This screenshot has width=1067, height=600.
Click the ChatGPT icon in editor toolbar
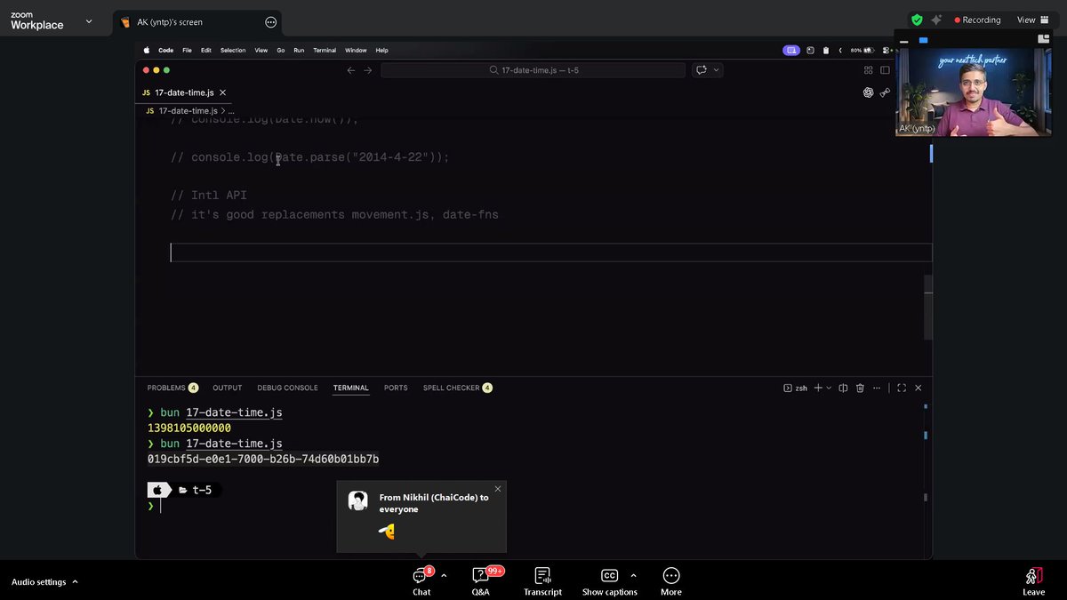869,92
